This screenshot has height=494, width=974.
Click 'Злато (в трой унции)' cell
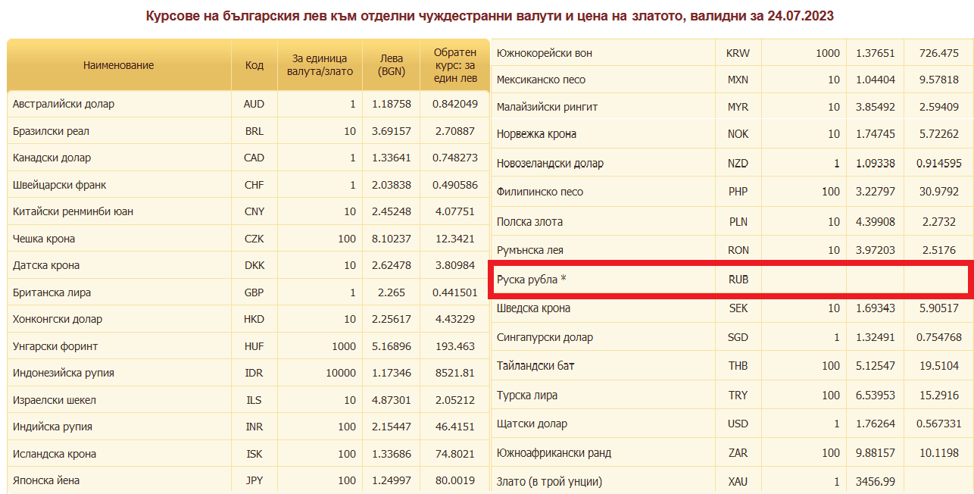click(x=549, y=482)
